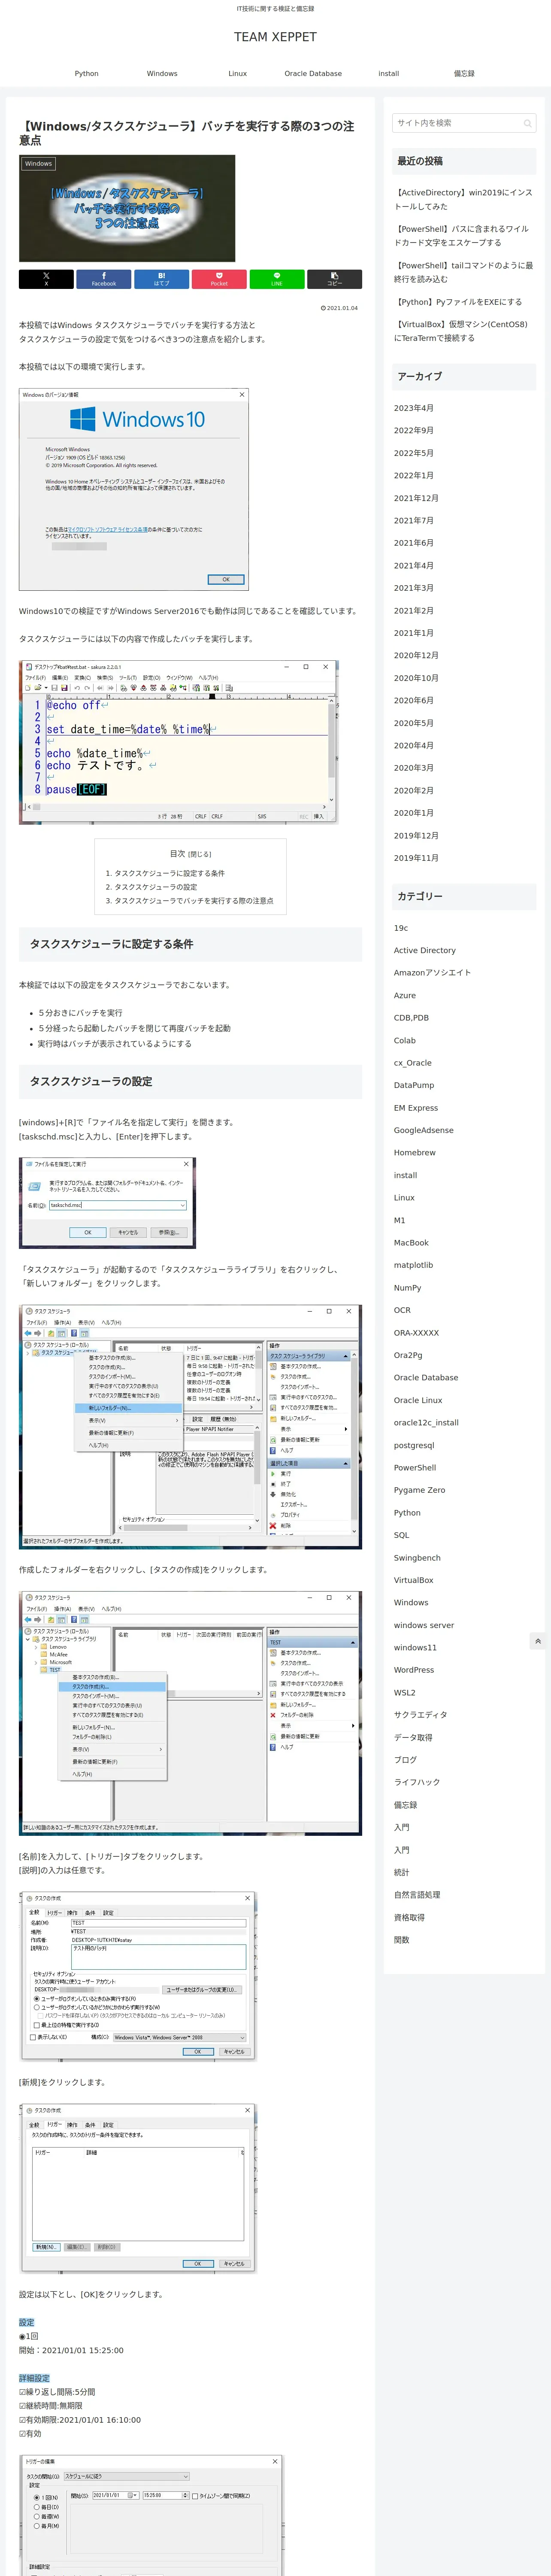Send the article via LINE

pyautogui.click(x=276, y=279)
